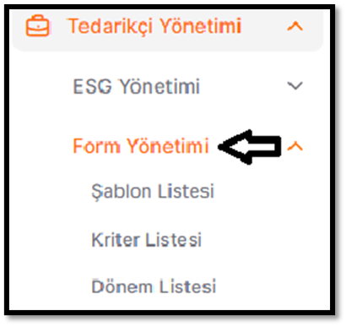Choose the Kriter Listesi tree entry
This screenshot has width=346, height=326.
pyautogui.click(x=147, y=240)
